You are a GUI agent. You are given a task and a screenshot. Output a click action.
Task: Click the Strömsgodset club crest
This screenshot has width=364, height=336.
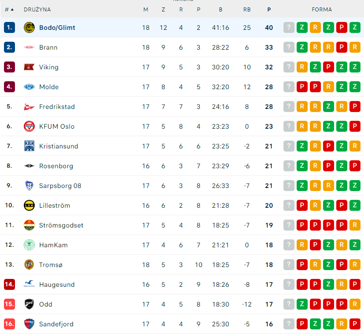coord(29,225)
